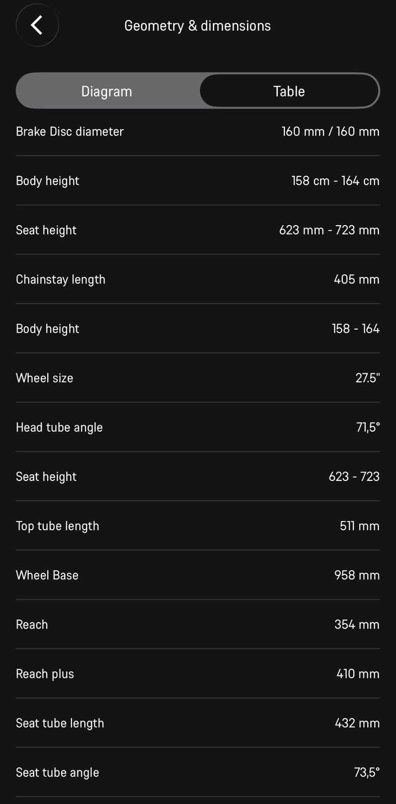Select the Brake Disc diameter row
Screen dimensions: 396x804
(198, 132)
